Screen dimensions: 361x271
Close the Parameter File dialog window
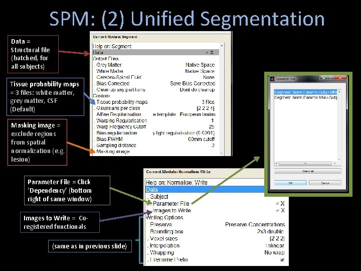click(340, 78)
